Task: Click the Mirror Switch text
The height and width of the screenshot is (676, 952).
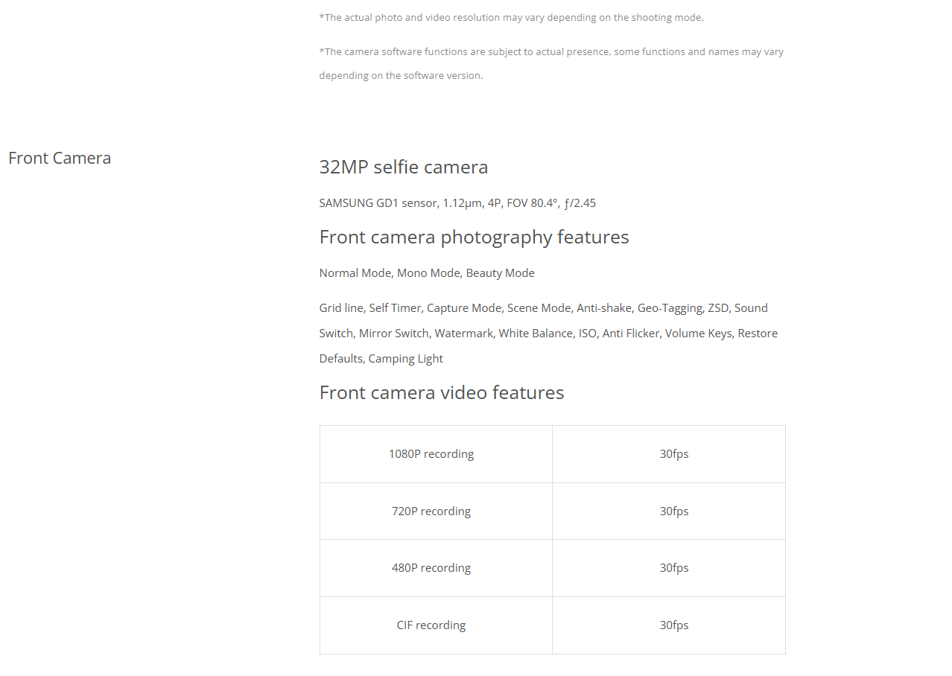Action: [393, 333]
